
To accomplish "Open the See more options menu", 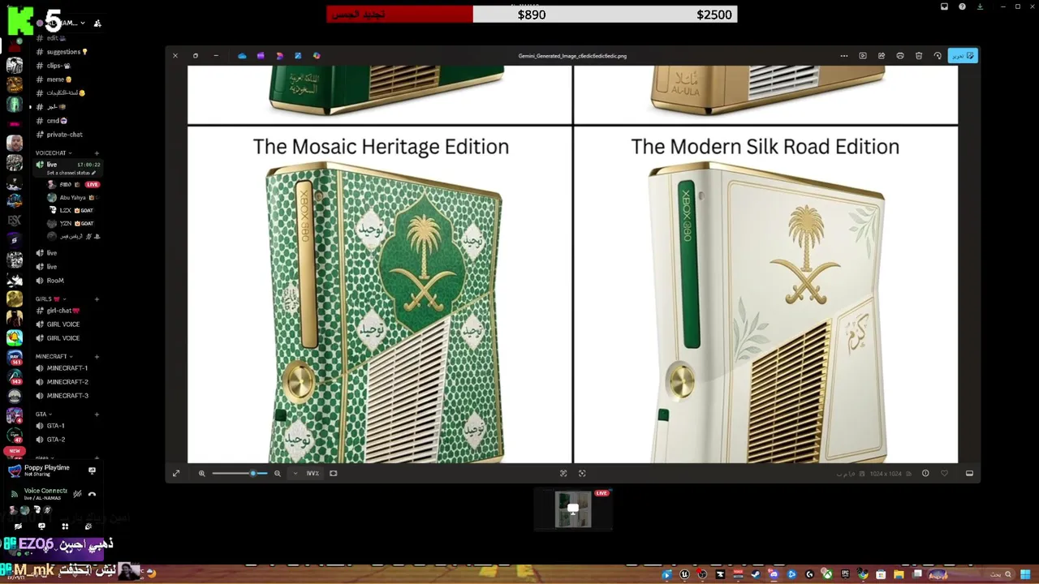I will point(844,56).
